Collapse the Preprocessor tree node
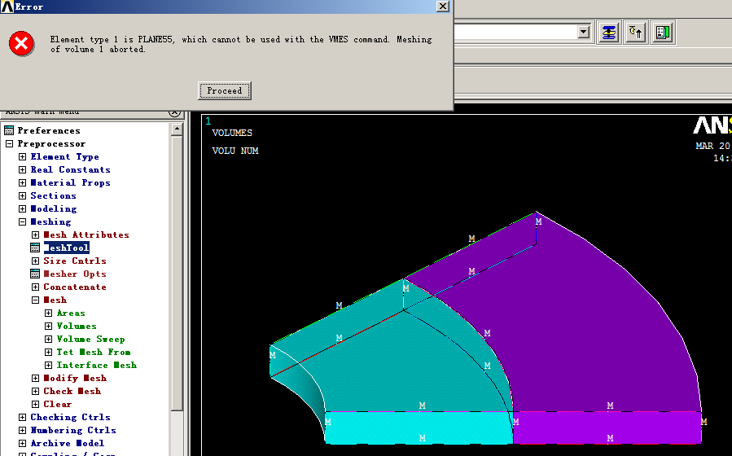The height and width of the screenshot is (456, 732). pos(9,143)
